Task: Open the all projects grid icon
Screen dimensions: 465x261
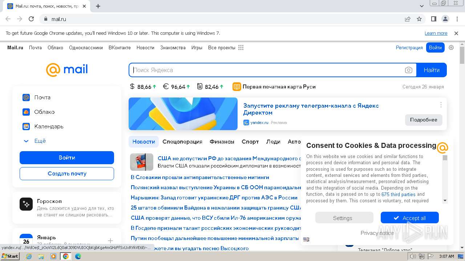Action: click(241, 47)
